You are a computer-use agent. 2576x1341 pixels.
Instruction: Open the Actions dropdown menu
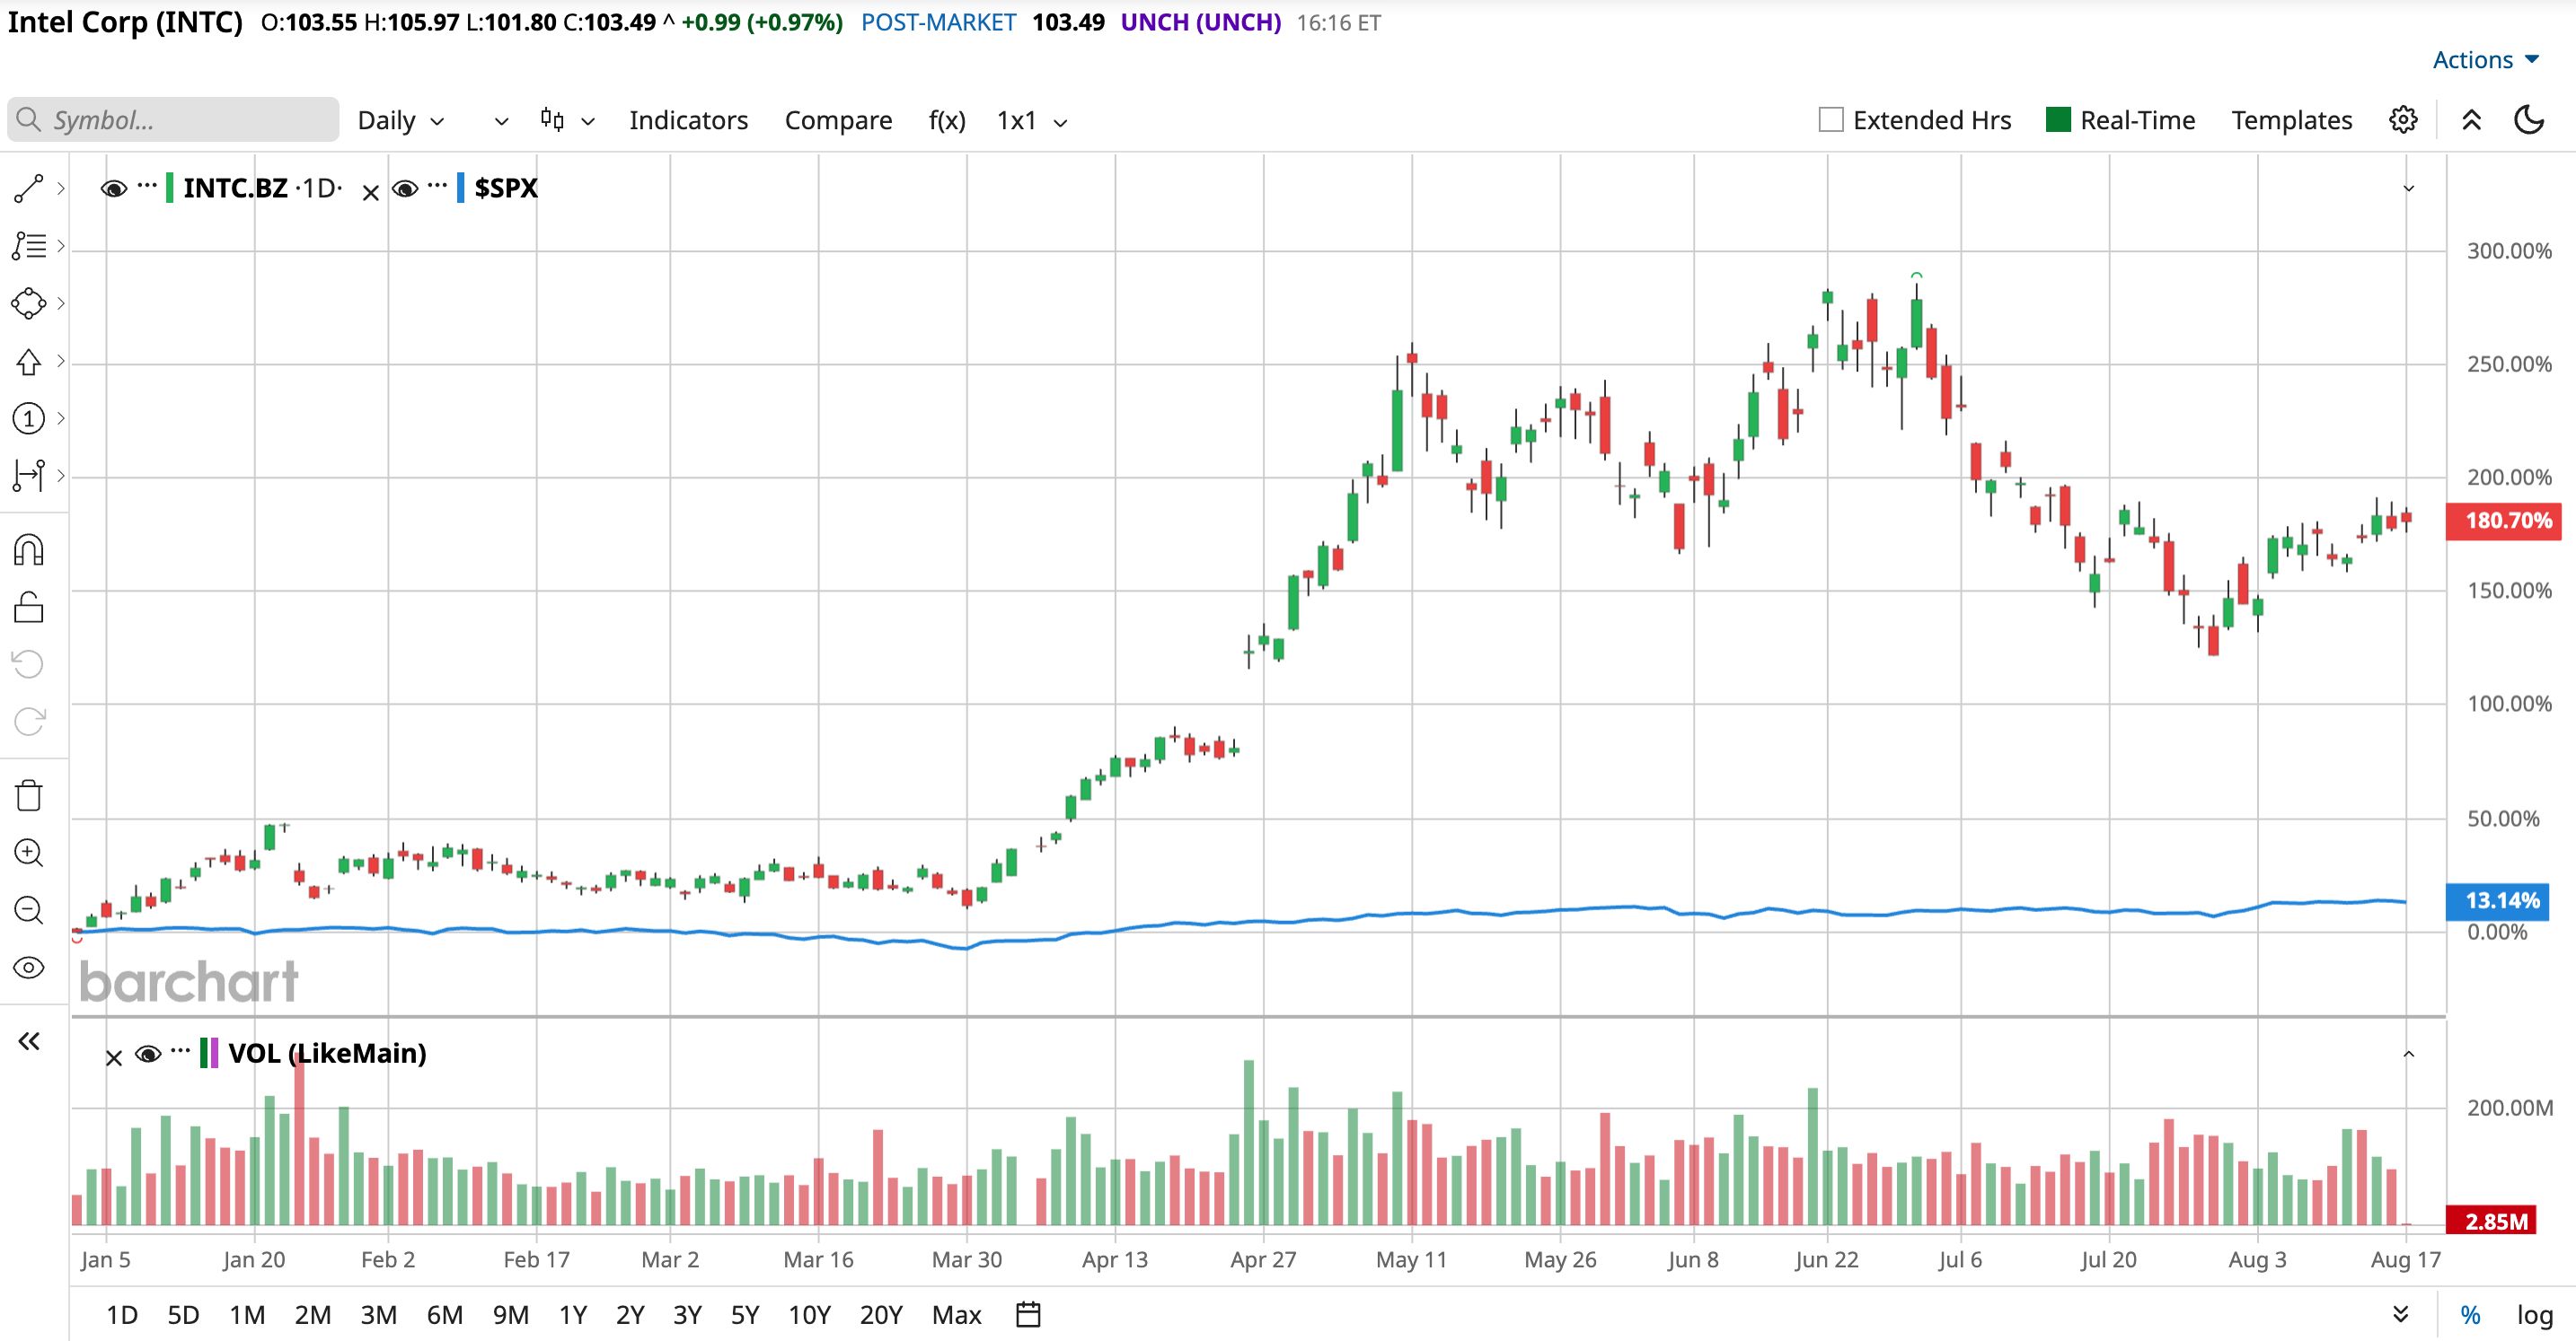(2485, 60)
